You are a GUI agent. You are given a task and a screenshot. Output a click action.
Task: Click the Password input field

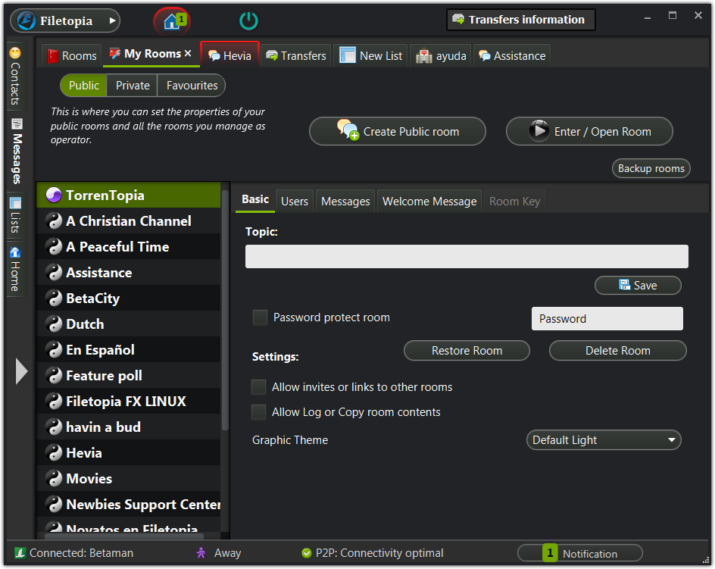point(607,318)
